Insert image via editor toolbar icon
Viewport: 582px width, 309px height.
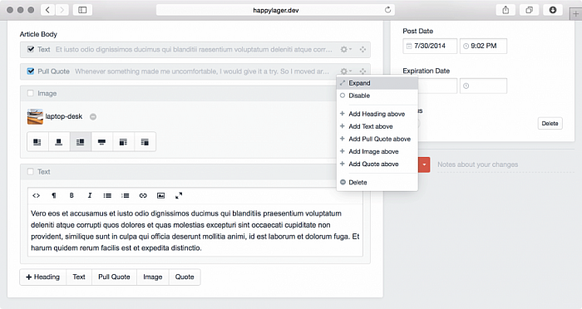pyautogui.click(x=160, y=195)
